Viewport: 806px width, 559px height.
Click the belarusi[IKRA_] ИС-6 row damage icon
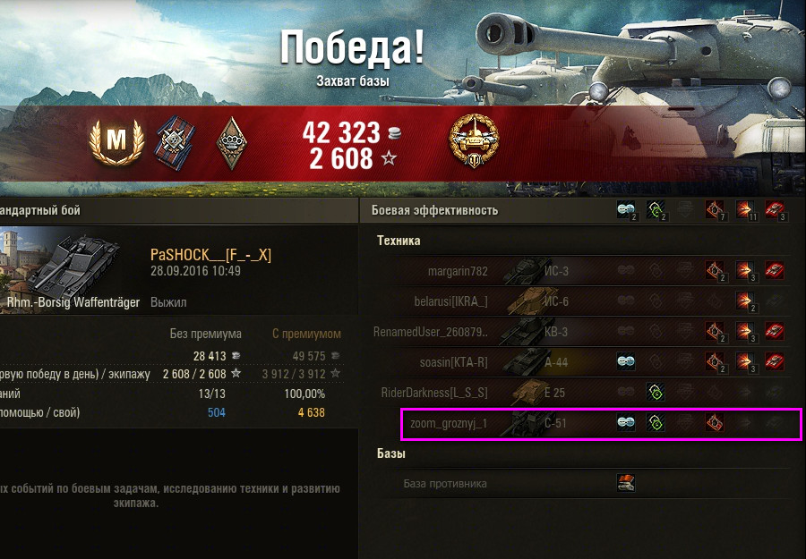[745, 301]
